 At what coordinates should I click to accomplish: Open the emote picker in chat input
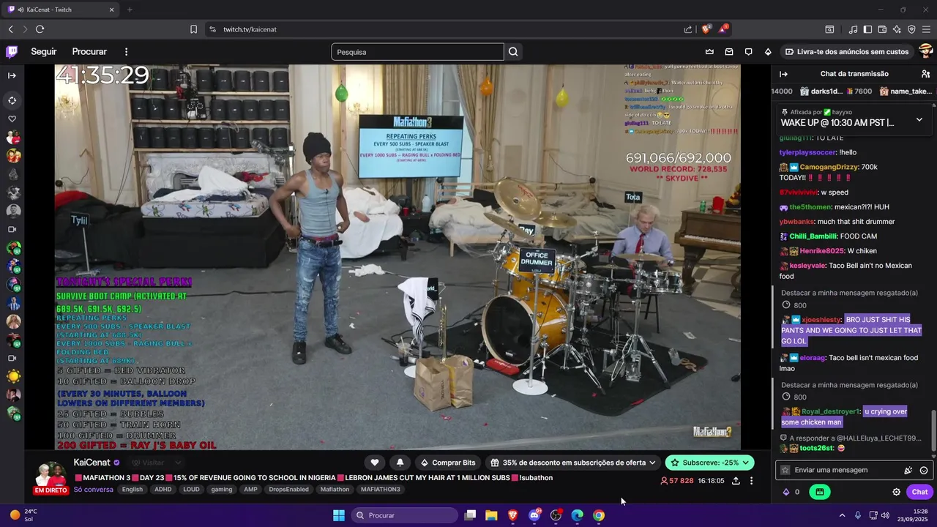[x=924, y=471]
